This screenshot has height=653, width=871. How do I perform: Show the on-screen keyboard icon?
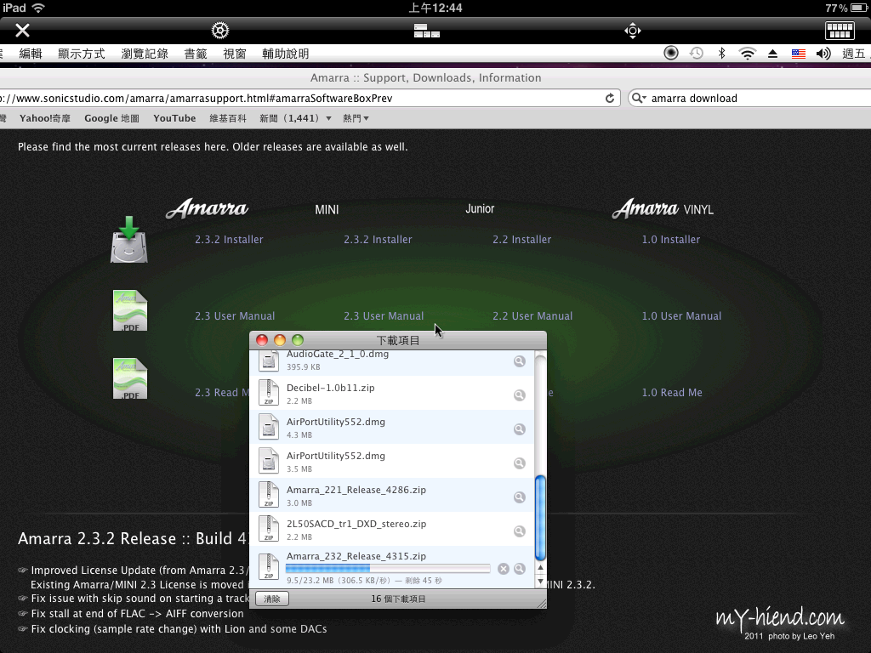(x=840, y=31)
